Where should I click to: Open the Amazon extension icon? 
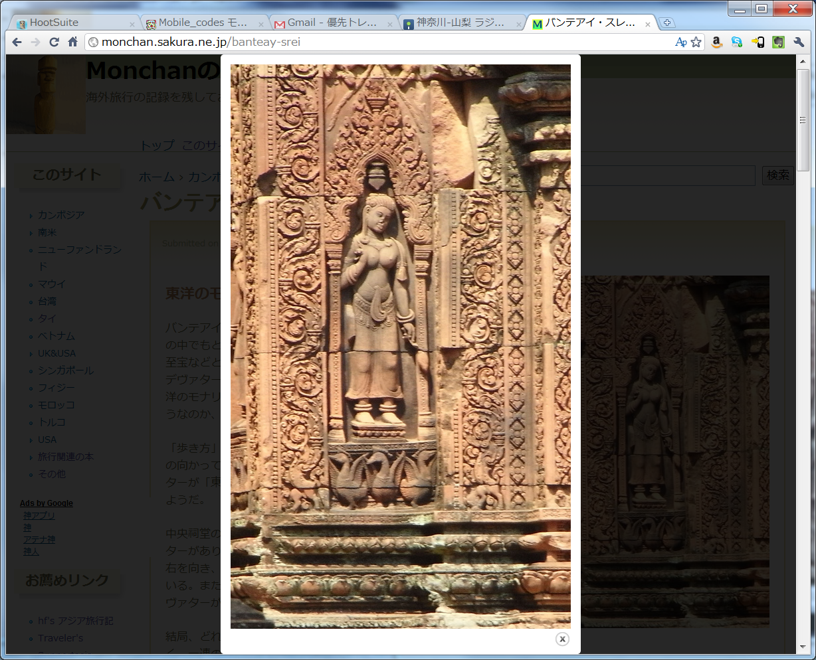pyautogui.click(x=716, y=42)
